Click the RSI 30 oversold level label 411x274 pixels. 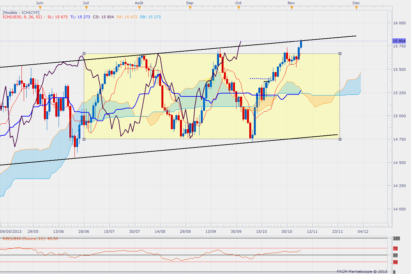[x=395, y=262]
